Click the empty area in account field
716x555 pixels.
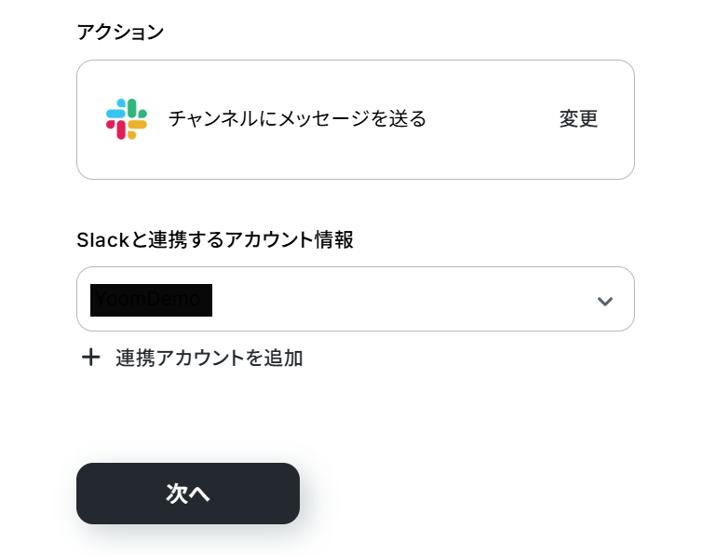[x=402, y=299]
